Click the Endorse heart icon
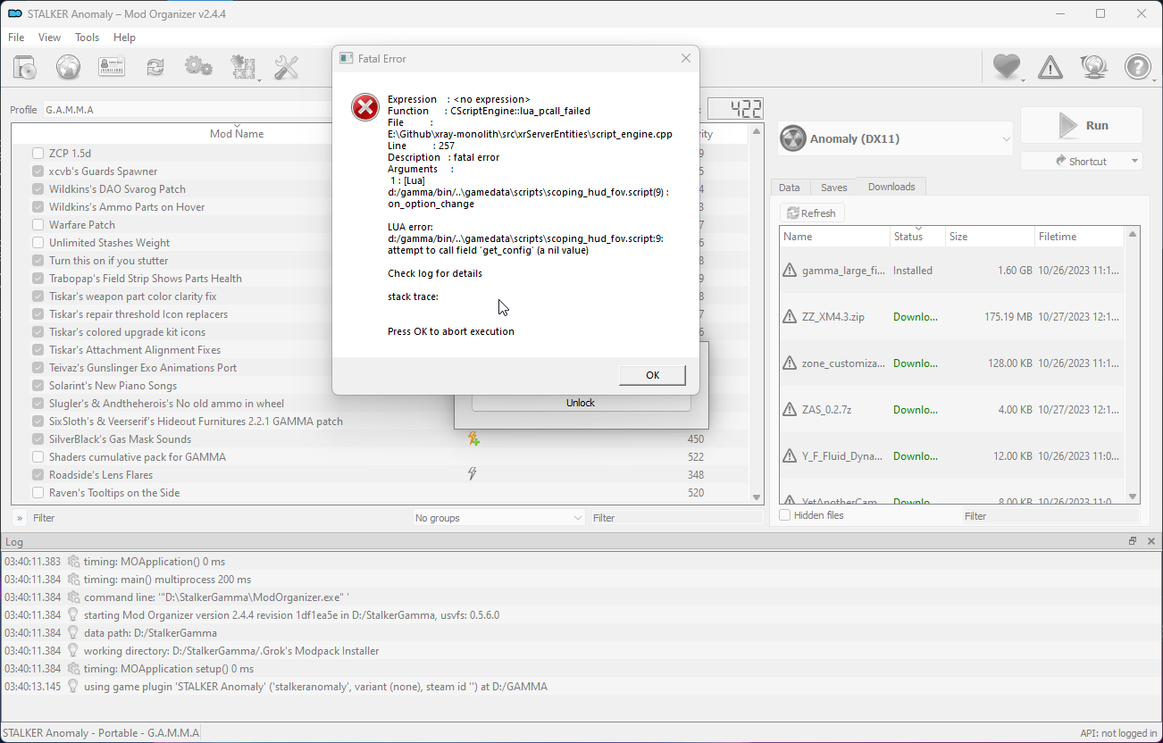The image size is (1163, 743). click(x=1007, y=67)
